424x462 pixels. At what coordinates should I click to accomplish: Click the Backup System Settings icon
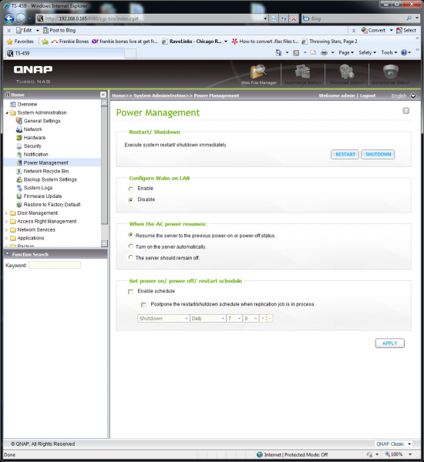coord(19,179)
